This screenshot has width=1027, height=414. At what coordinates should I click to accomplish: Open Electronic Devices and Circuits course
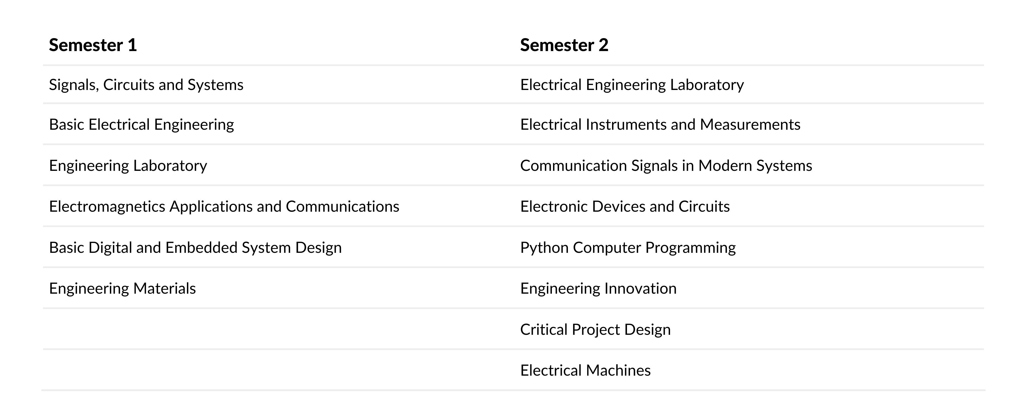tap(625, 206)
